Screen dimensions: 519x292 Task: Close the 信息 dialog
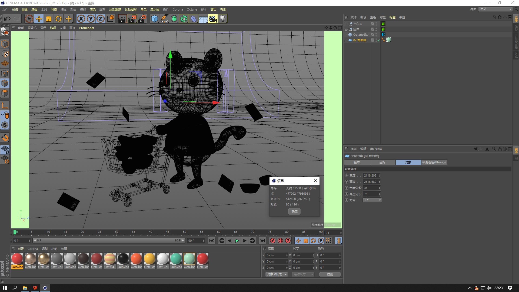[315, 181]
